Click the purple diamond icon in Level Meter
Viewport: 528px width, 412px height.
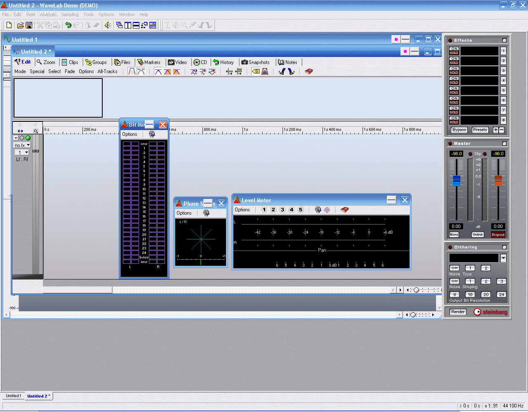(x=327, y=210)
